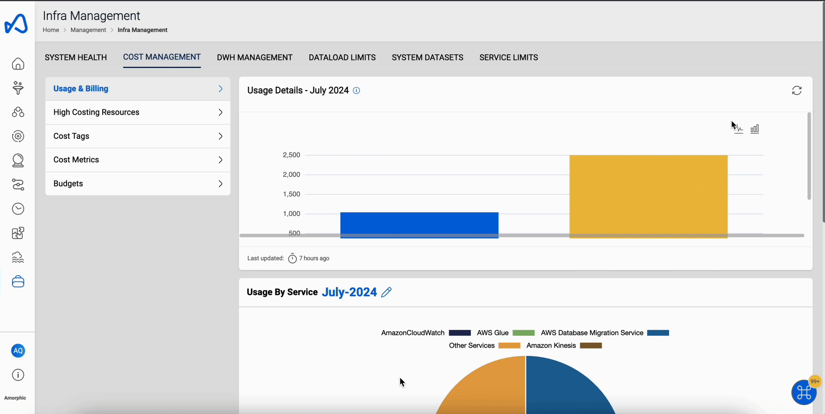
Task: Open Cost Metrics menu entry
Action: (x=138, y=160)
